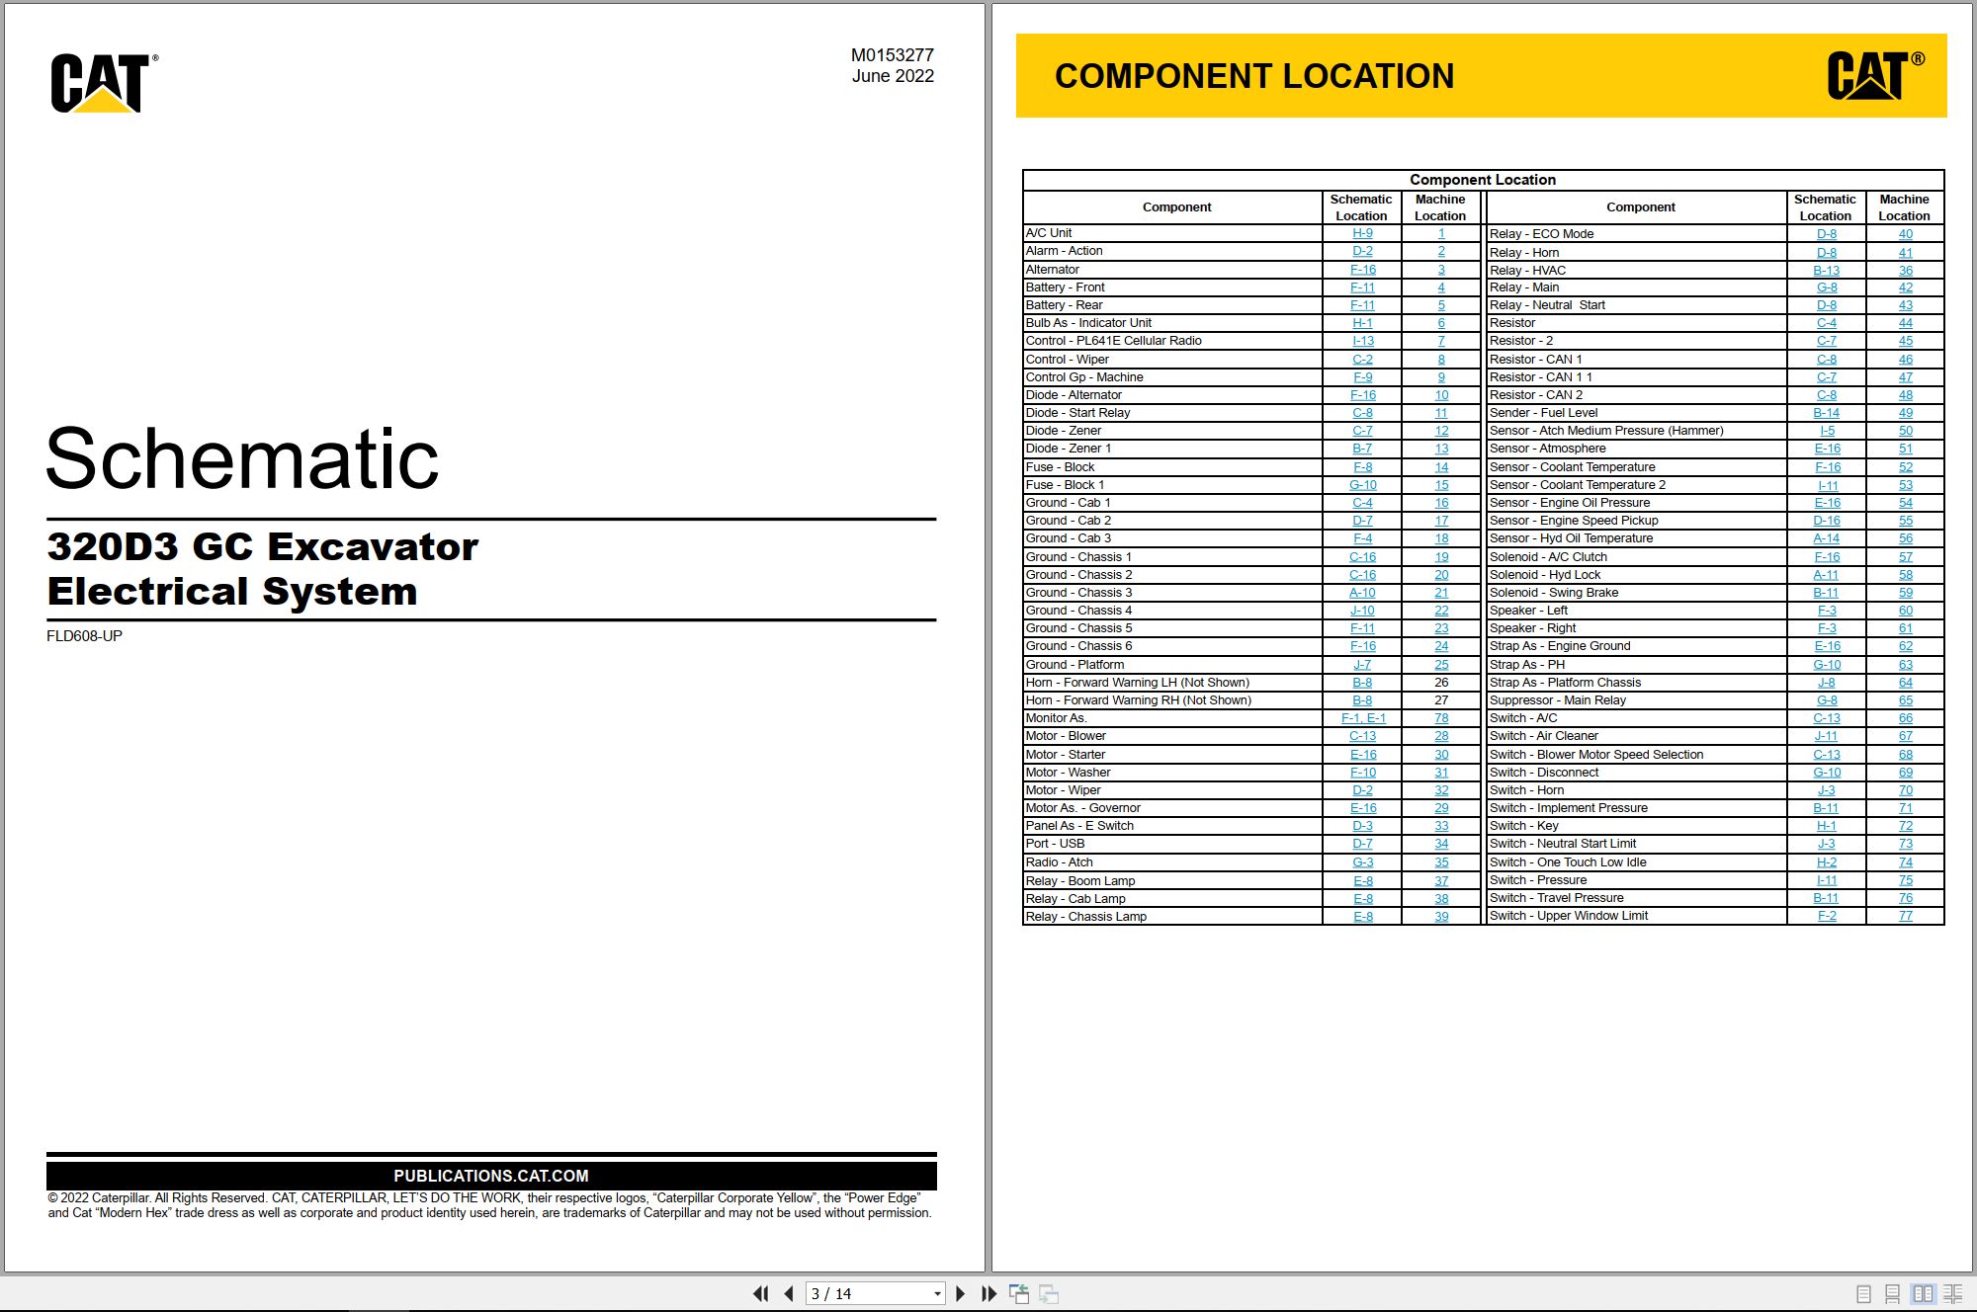Open schematic location H-2 for One Touch Low Idle switch
Viewport: 1977px width, 1312px height.
[1827, 862]
